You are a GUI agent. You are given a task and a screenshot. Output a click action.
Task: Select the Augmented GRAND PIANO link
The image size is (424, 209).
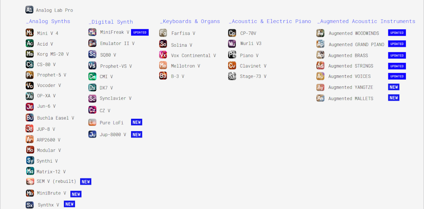[x=357, y=45]
